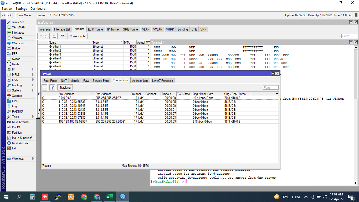Expand the Windows submenu in sidebar
Image resolution: width=359 pixels, height=202 pixels.
point(18,159)
